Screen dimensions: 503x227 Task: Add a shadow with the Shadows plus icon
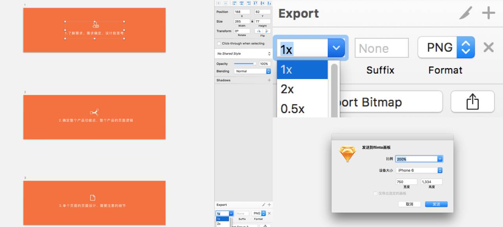pos(269,80)
